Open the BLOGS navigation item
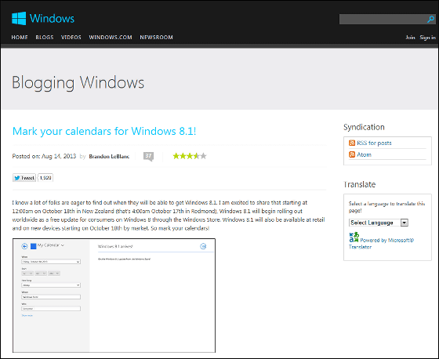This screenshot has height=359, width=439. pyautogui.click(x=44, y=38)
